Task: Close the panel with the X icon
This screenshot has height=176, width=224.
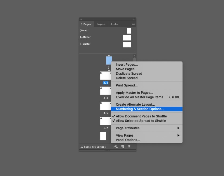Action: pos(81,19)
